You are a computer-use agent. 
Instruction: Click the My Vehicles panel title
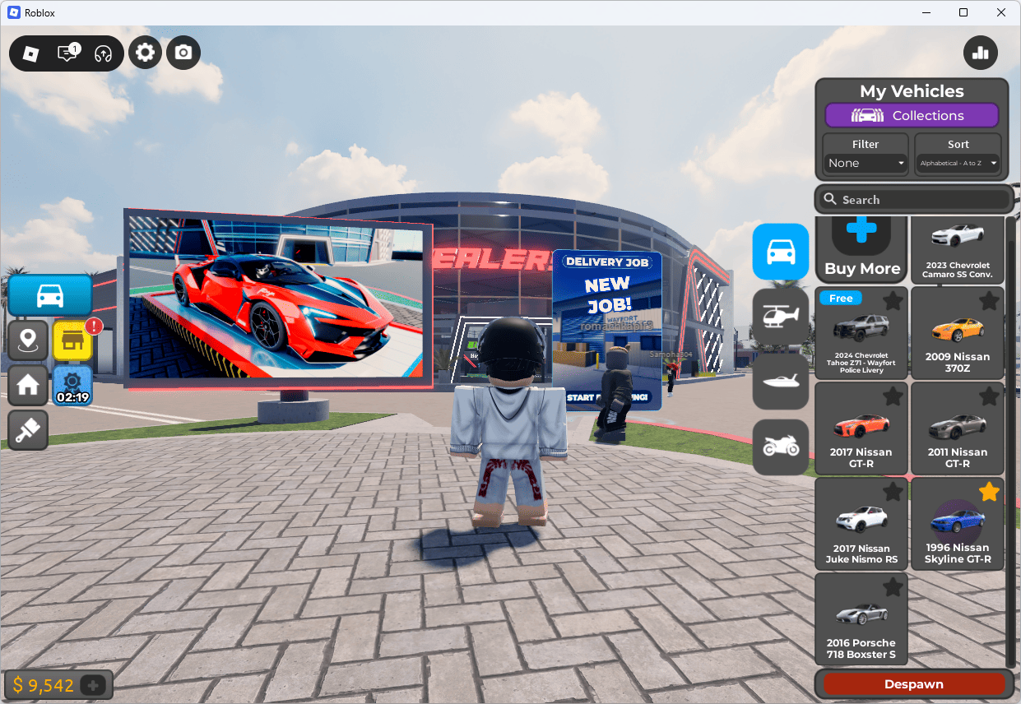pyautogui.click(x=912, y=91)
